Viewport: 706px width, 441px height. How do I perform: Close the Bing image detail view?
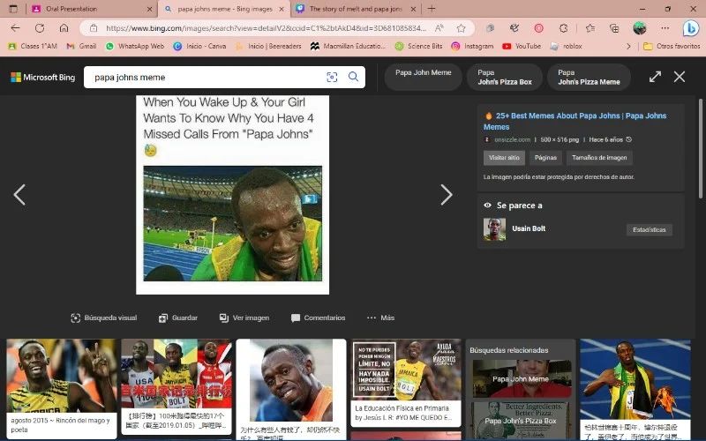click(x=680, y=77)
